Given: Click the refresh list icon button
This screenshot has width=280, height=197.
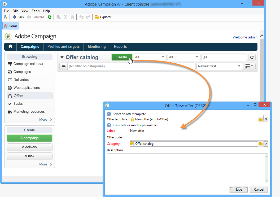Looking at the screenshot, I should [x=252, y=57].
